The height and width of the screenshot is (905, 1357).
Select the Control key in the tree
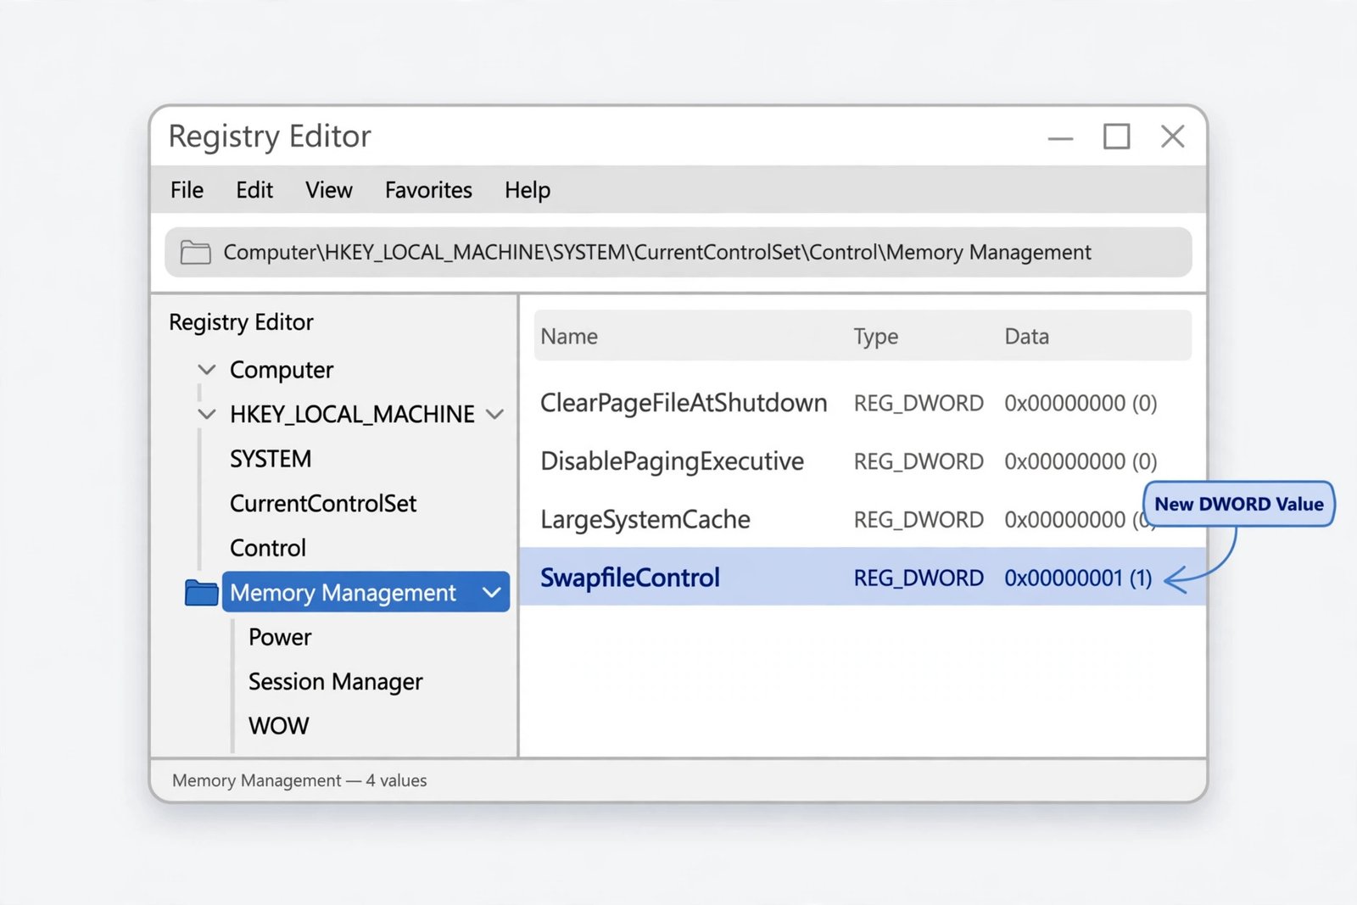point(267,548)
